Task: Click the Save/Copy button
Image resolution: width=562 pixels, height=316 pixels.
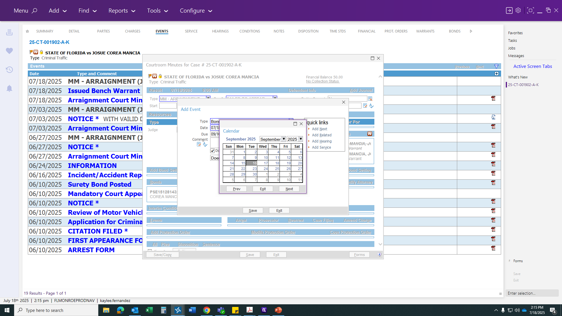Action: point(162,255)
